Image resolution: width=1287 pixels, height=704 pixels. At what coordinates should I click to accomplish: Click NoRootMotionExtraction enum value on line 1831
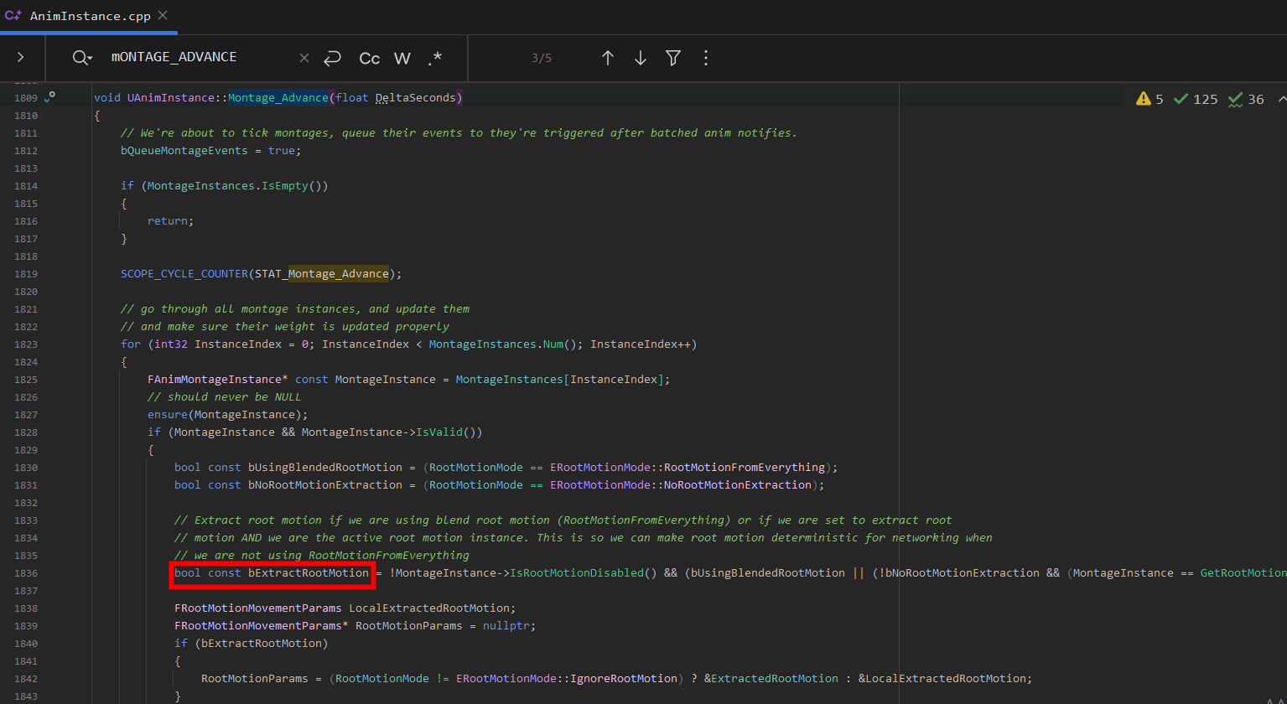(738, 485)
